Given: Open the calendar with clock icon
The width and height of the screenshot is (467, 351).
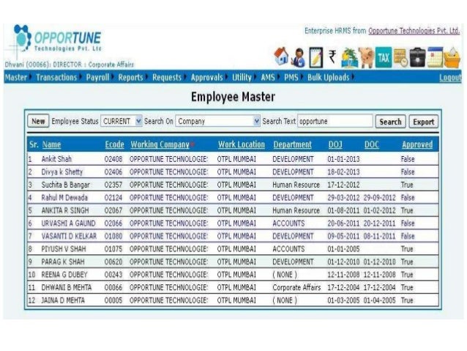Looking at the screenshot, I should (x=400, y=58).
